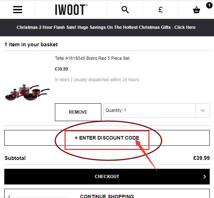Open the shopping basket icon
This screenshot has height=198, width=214.
pos(197,10)
